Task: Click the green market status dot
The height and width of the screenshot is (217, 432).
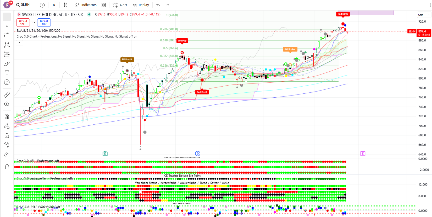Action: tap(89, 14)
